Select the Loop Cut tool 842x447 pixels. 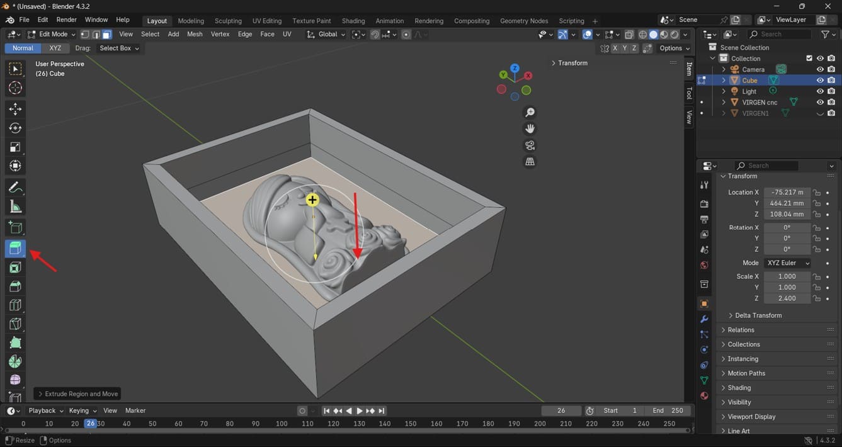15,305
